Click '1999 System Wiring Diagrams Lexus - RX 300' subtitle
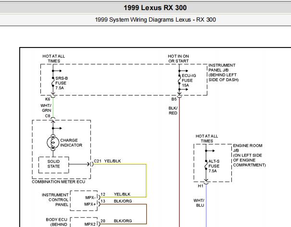Image resolution: width=291 pixels, height=227 pixels. (155, 20)
